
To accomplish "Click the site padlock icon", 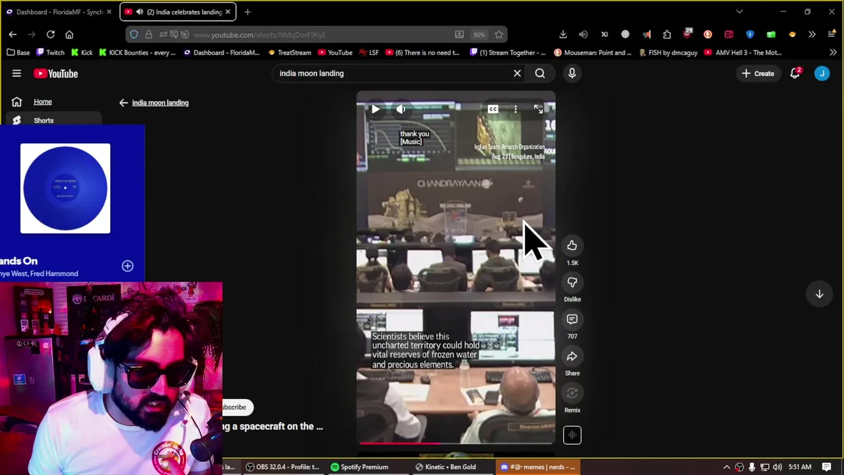I will (148, 34).
